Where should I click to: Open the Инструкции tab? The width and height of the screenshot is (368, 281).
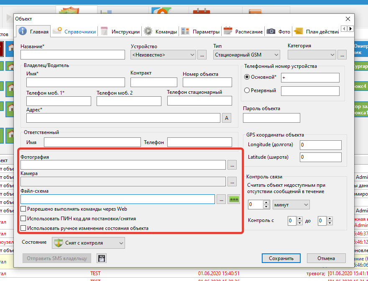[x=120, y=31]
